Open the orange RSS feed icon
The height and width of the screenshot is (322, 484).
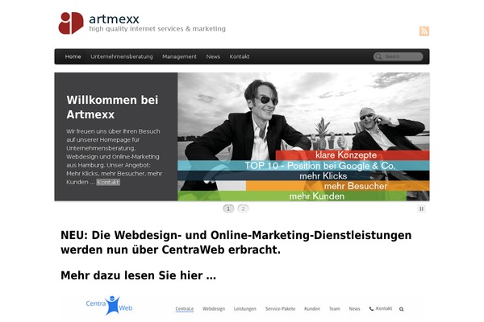pos(423,31)
